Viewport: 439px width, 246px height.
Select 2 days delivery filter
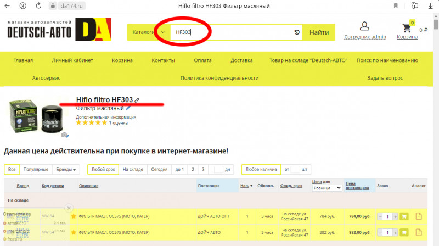point(193,169)
